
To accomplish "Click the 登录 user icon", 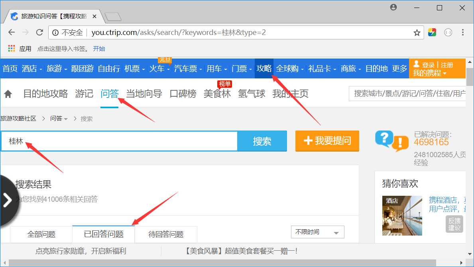I will pyautogui.click(x=416, y=64).
